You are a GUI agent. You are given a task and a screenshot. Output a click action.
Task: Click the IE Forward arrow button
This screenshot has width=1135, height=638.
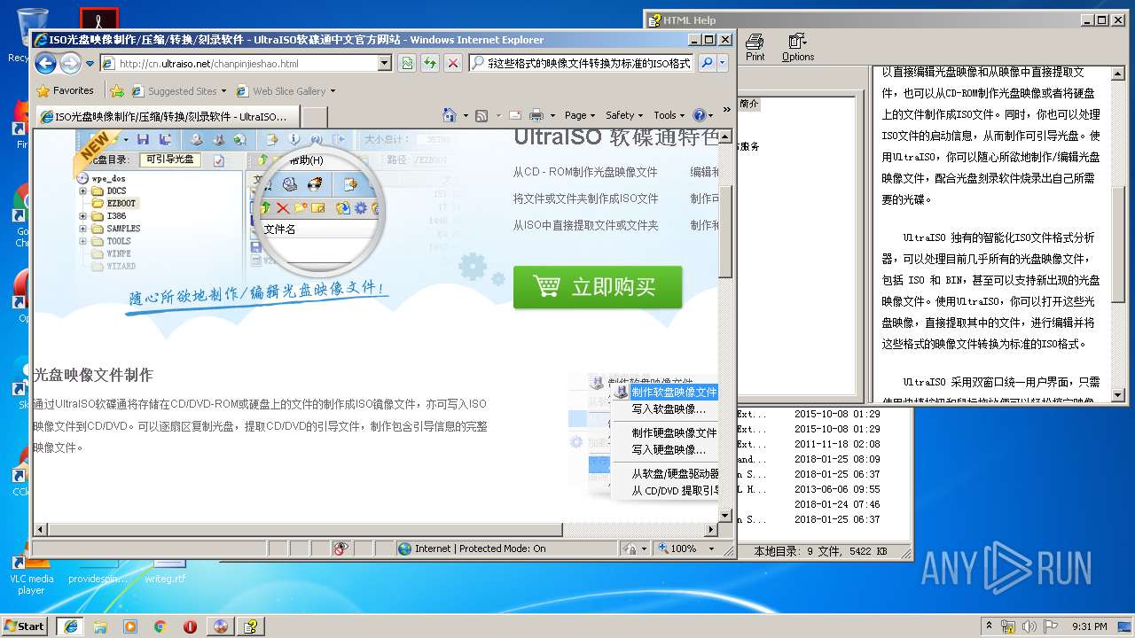tap(69, 63)
